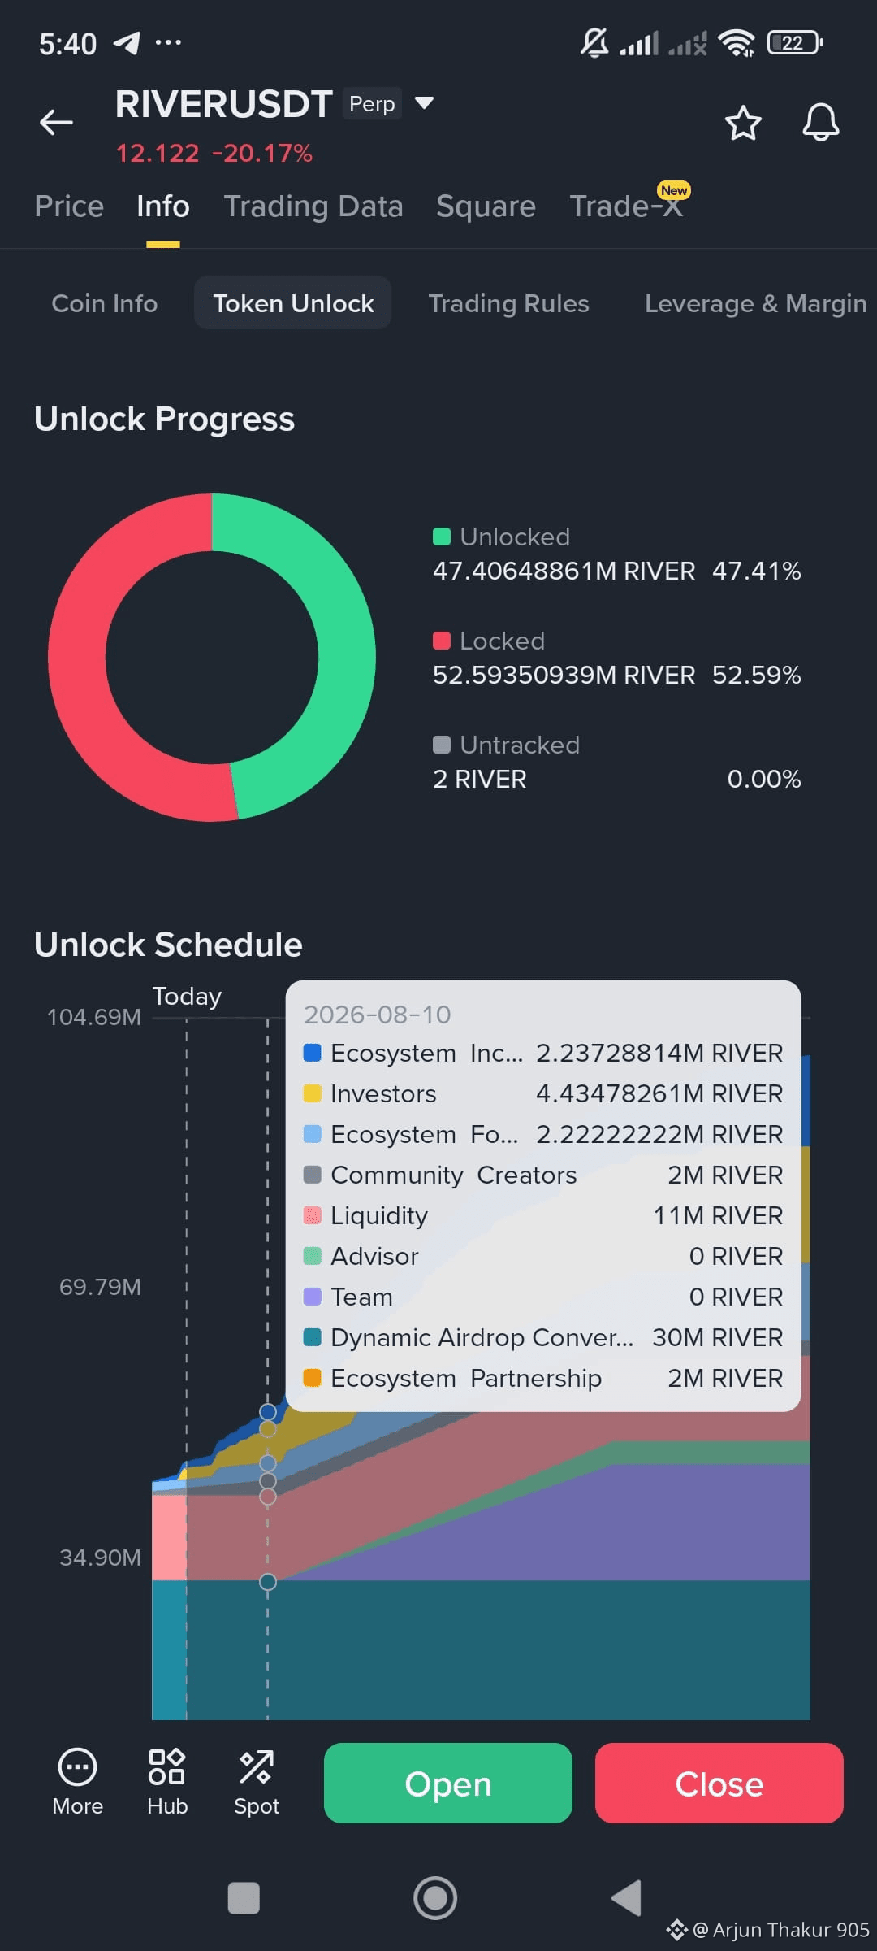Select the Perp contract type label
Image resolution: width=877 pixels, height=1951 pixels.
[x=372, y=104]
